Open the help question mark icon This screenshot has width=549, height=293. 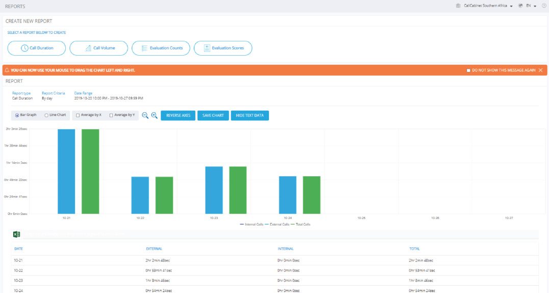click(x=544, y=6)
